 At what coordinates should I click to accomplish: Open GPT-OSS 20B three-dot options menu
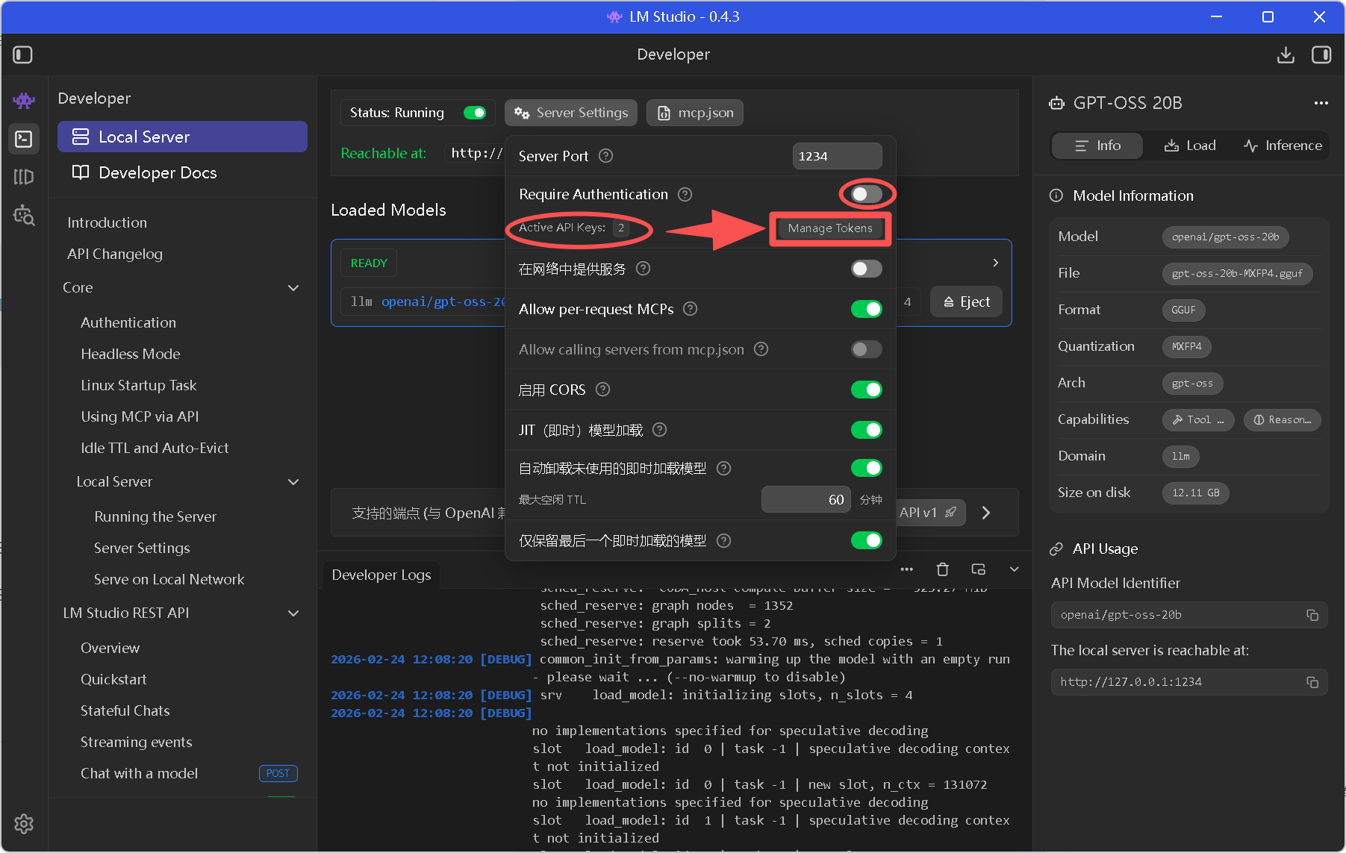(1321, 103)
